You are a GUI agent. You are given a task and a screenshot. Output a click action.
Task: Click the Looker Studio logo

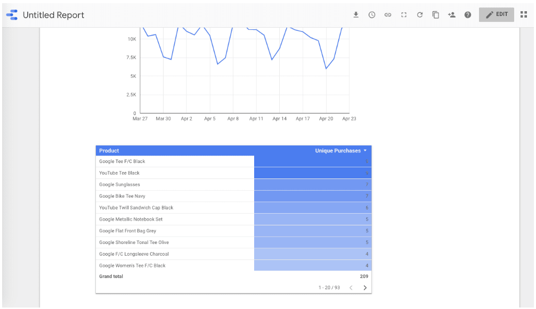click(x=12, y=14)
